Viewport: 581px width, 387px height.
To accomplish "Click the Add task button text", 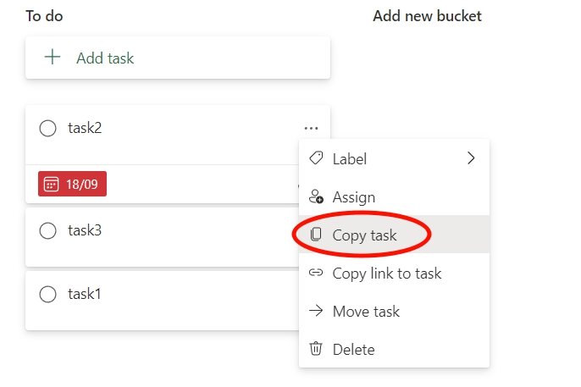I will point(105,58).
